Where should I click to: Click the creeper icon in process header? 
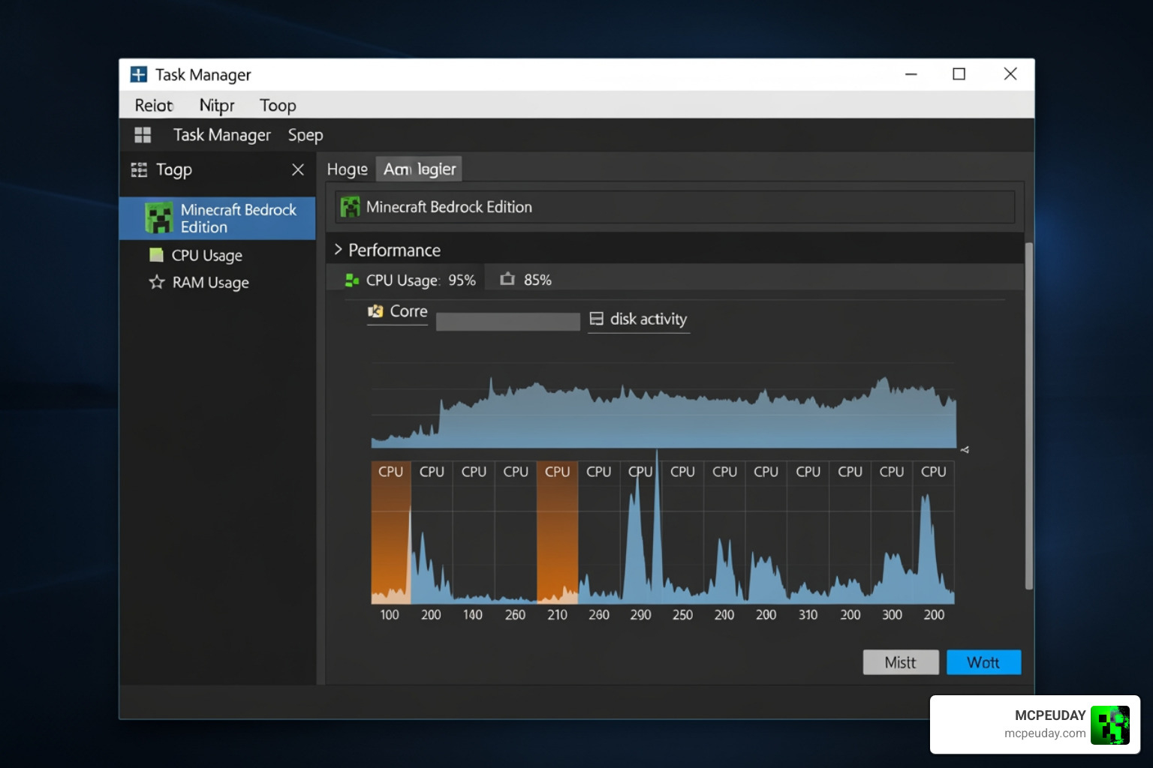click(350, 207)
